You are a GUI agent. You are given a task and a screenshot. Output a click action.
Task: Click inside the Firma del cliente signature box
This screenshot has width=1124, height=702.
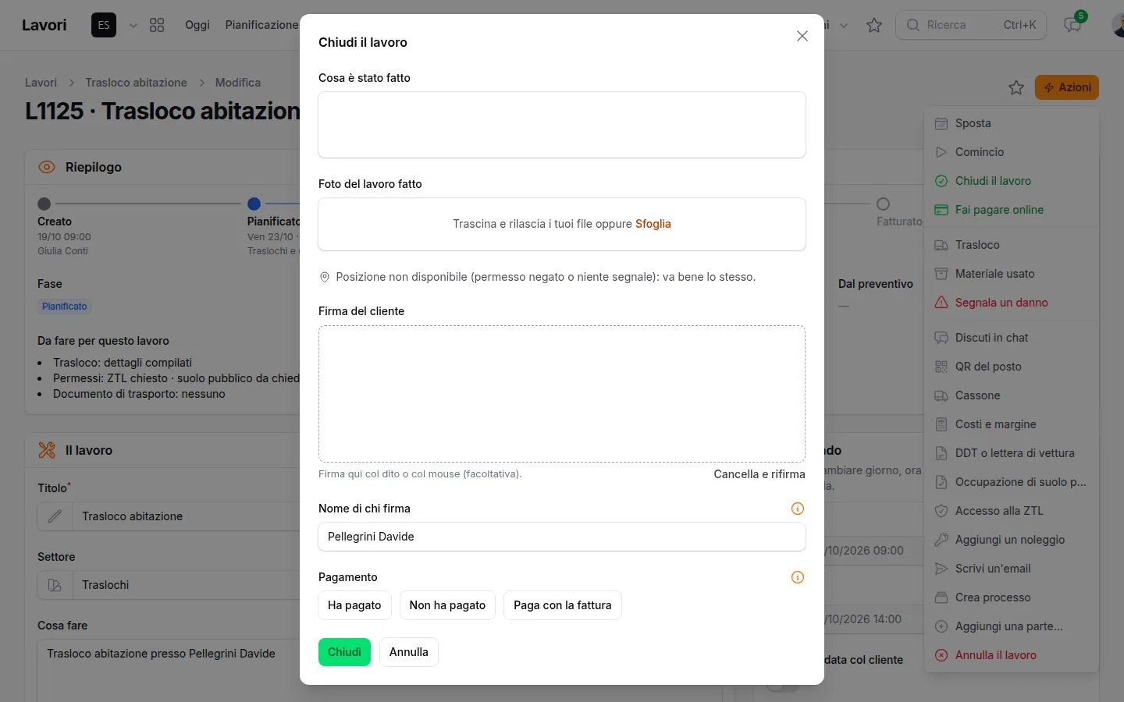click(x=562, y=394)
